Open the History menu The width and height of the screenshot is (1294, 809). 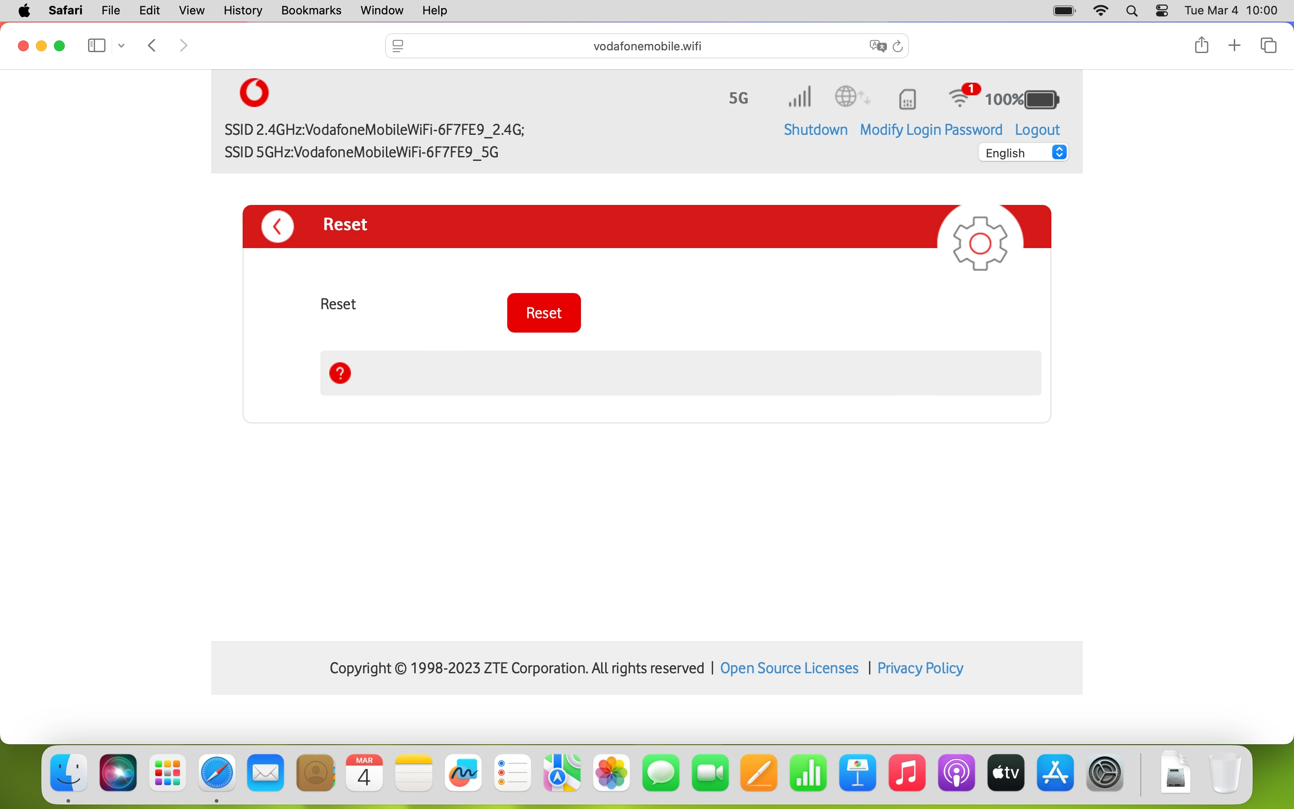point(242,10)
